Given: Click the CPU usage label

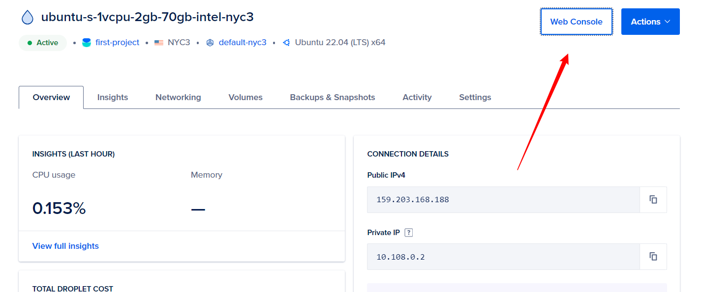Looking at the screenshot, I should tap(54, 175).
